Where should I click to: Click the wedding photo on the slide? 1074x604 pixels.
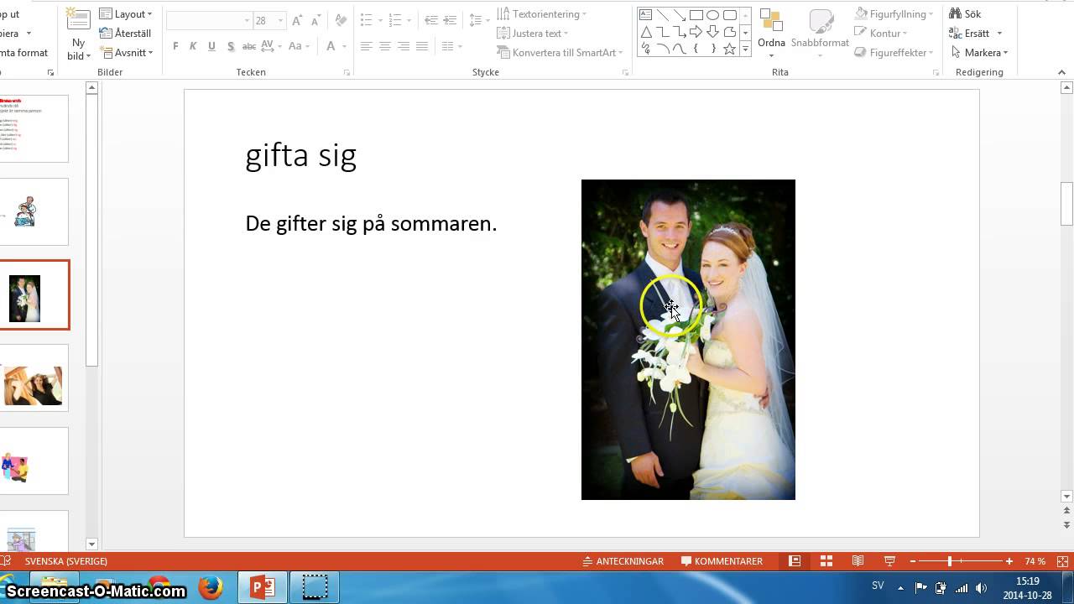[x=688, y=340]
